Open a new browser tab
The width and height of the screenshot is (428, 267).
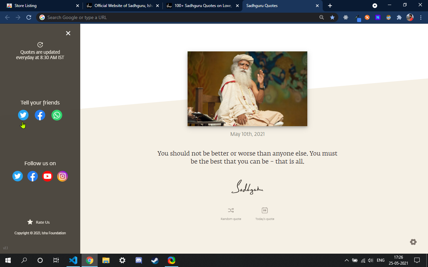330,6
